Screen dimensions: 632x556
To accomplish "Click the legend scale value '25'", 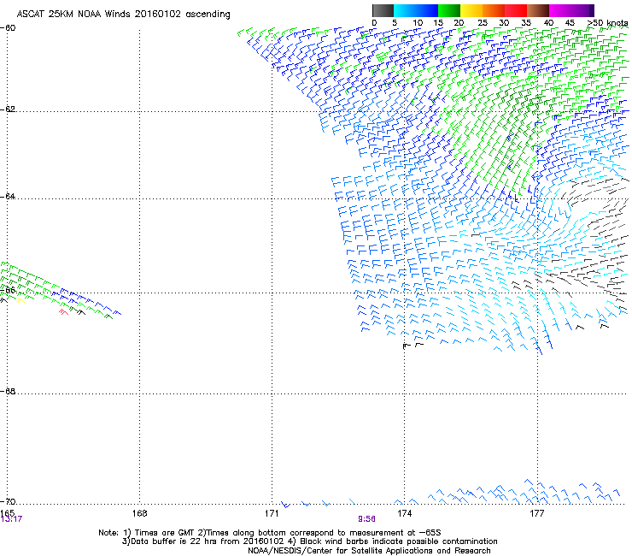I will [483, 23].
